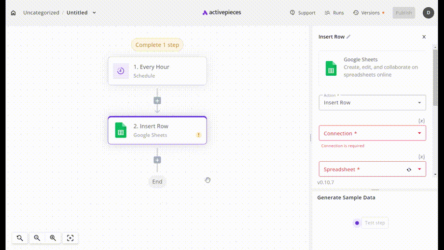Click the End node
Image resolution: width=444 pixels, height=250 pixels.
157,181
